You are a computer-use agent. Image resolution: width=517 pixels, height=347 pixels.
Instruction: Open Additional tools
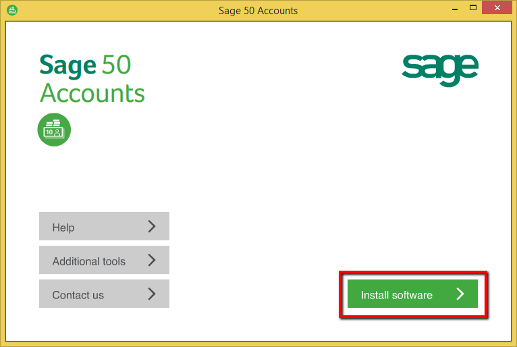coord(104,260)
